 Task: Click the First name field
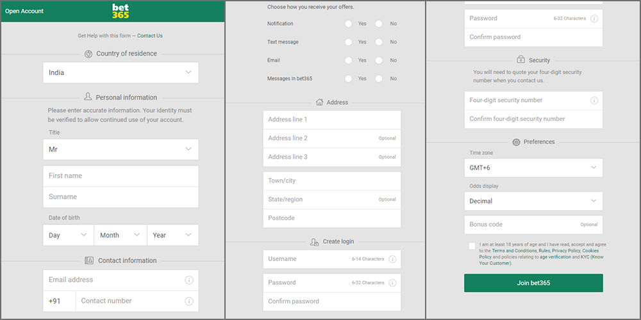pyautogui.click(x=121, y=176)
